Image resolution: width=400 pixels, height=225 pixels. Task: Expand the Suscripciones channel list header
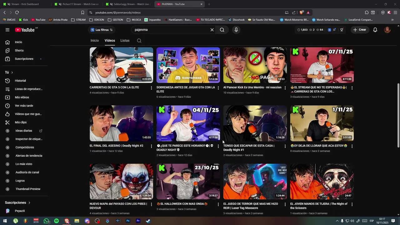(x=18, y=202)
